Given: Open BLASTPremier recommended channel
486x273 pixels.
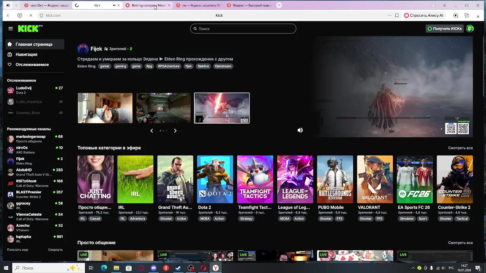Looking at the screenshot, I should (x=35, y=194).
